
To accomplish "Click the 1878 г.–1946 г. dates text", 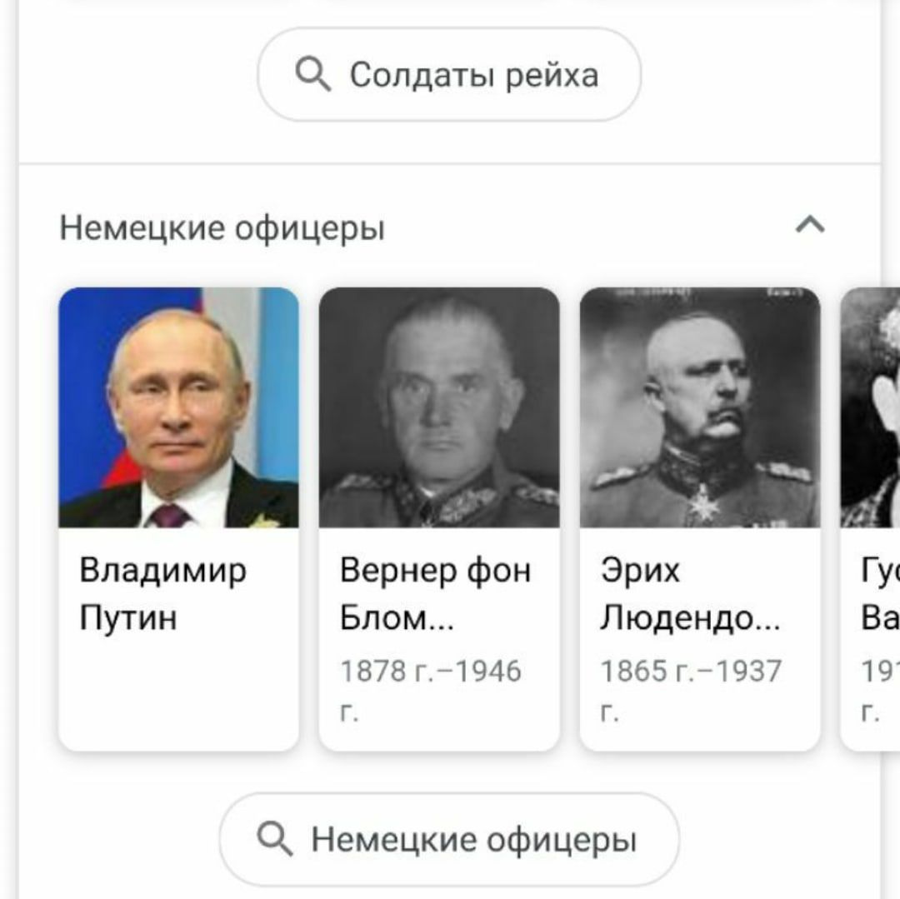I will (431, 691).
